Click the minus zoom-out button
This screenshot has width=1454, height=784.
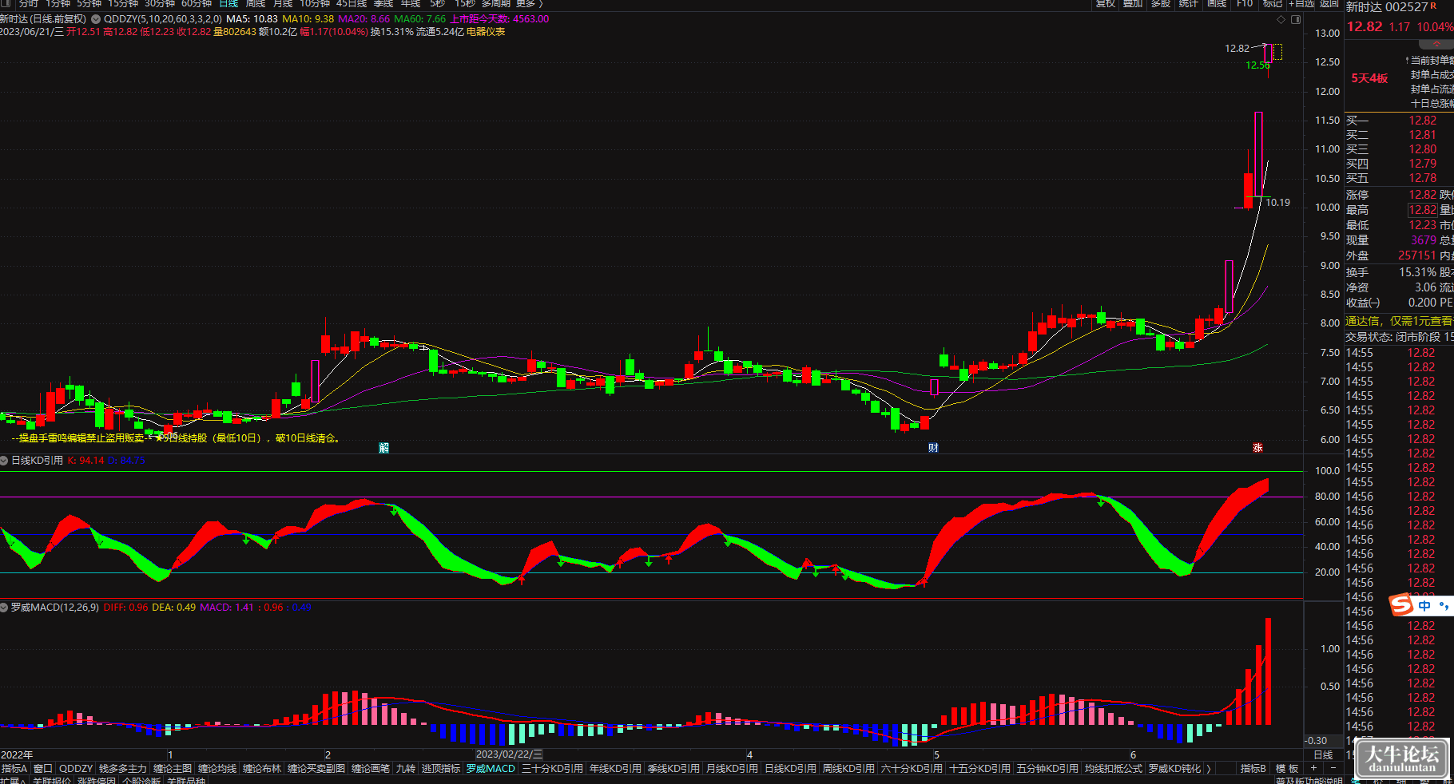click(1333, 768)
